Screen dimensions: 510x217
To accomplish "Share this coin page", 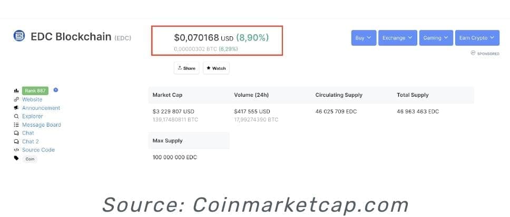I will pyautogui.click(x=187, y=68).
